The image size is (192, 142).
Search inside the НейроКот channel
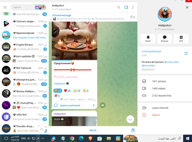[x=119, y=7]
